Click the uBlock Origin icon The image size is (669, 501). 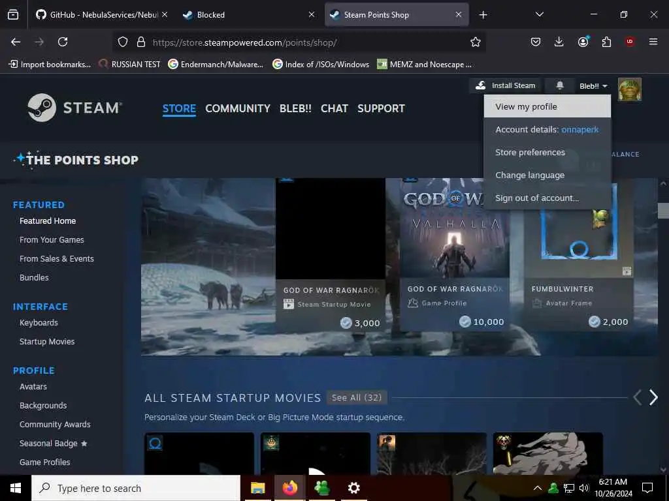point(630,42)
